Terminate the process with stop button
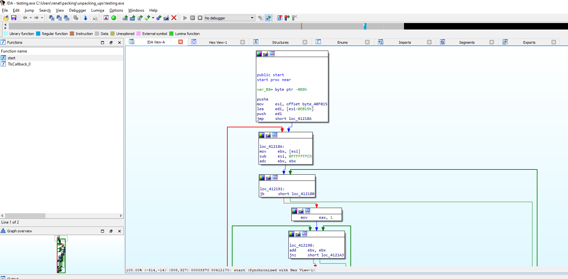568x279 pixels. click(200, 18)
